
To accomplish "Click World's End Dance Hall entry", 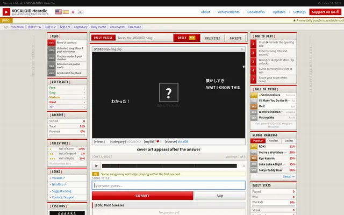I will click(274, 112).
